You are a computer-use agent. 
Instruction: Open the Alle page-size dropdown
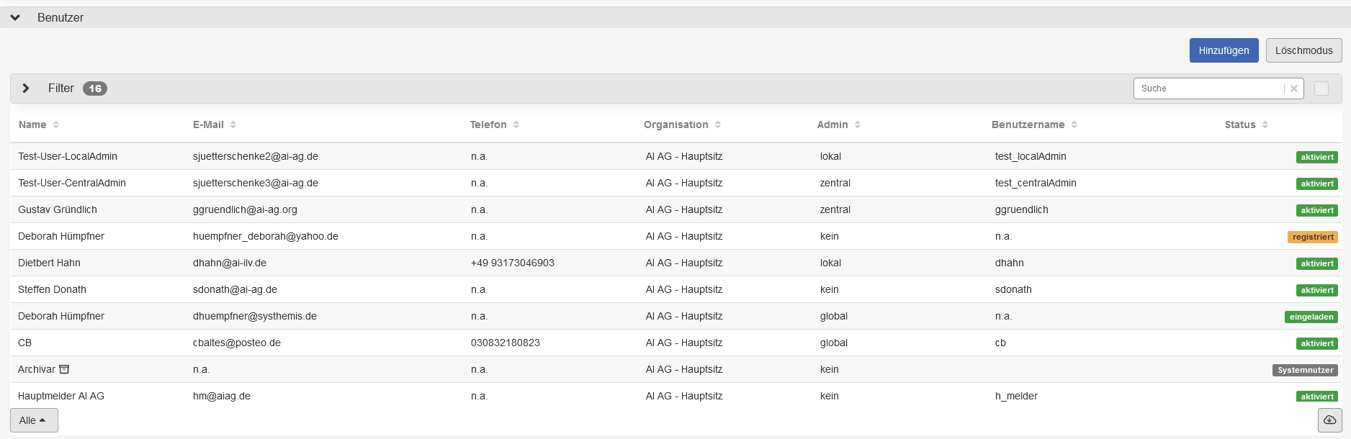coord(34,420)
